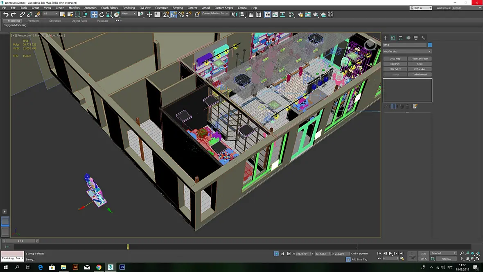Screen dimensions: 483x272
Task: Apply the TurboSmooth modifier button
Action: [x=420, y=74]
